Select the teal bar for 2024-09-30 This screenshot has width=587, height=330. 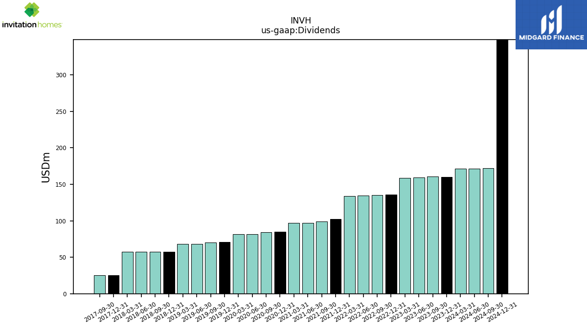[x=488, y=231]
